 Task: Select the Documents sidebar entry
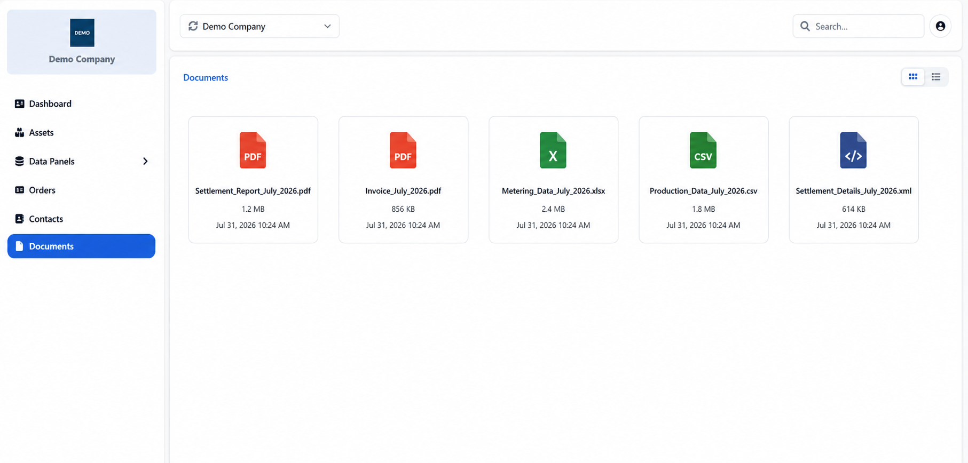(81, 246)
